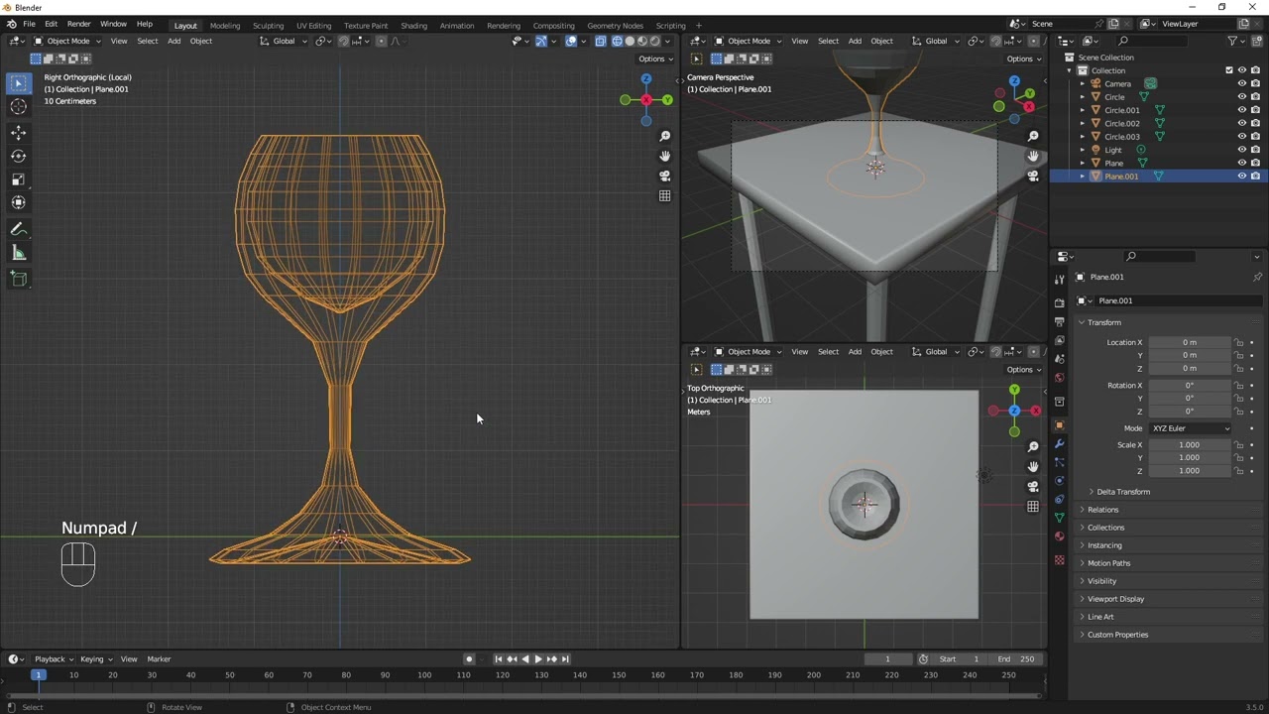1269x714 pixels.
Task: Hide the Circle.002 object via eye icon
Action: (1241, 124)
